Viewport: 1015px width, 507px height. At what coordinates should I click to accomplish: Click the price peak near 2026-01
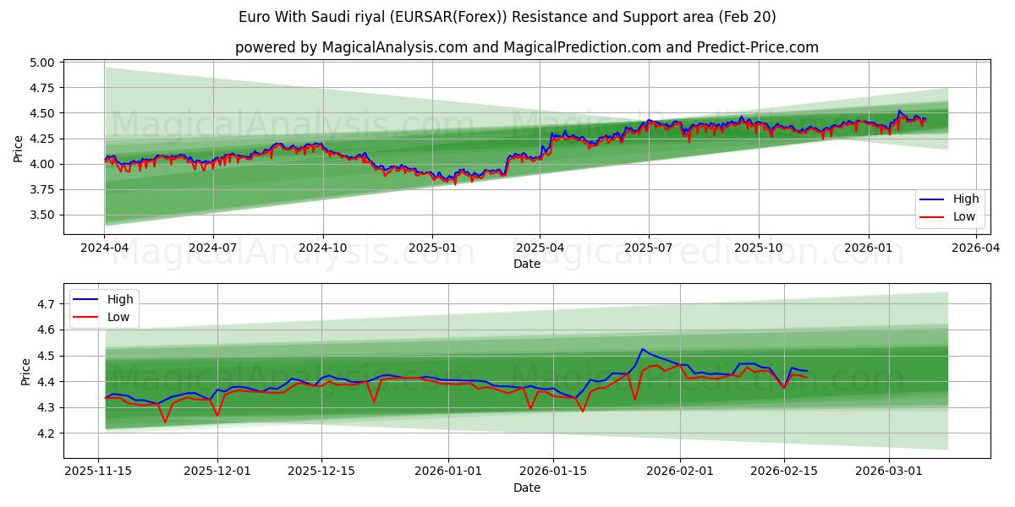(900, 112)
